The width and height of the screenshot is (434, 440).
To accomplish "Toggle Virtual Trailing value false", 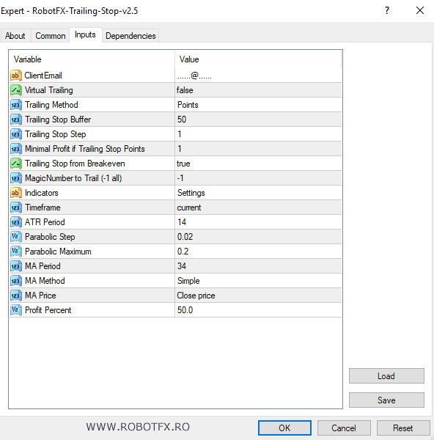I will 258,90.
